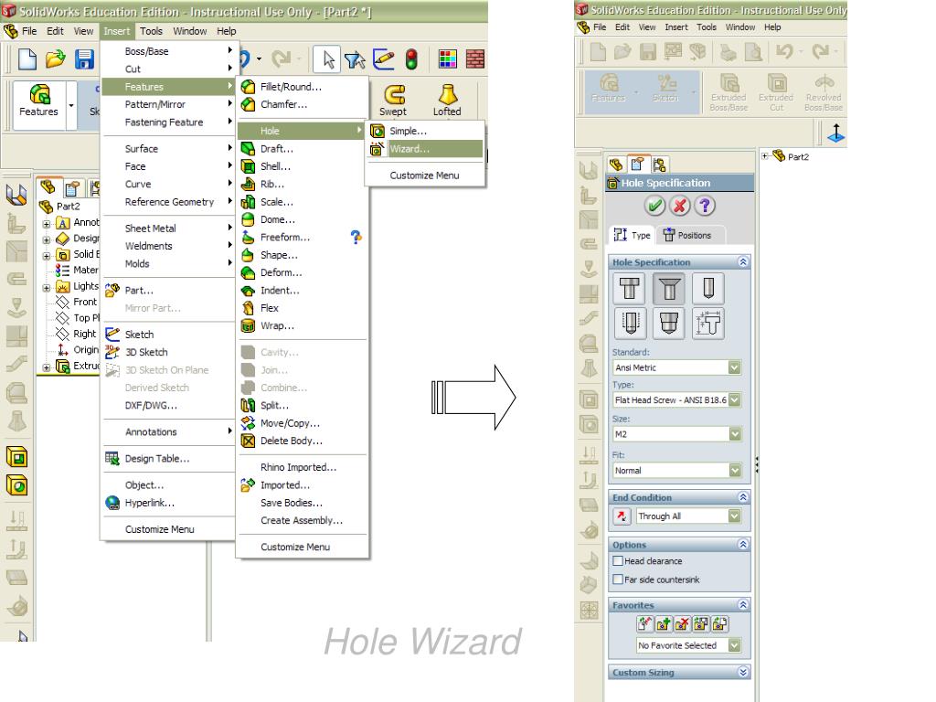
Task: Enable the Head clearance checkbox
Action: tap(619, 561)
